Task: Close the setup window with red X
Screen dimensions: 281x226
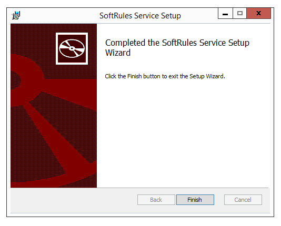Action: 258,13
